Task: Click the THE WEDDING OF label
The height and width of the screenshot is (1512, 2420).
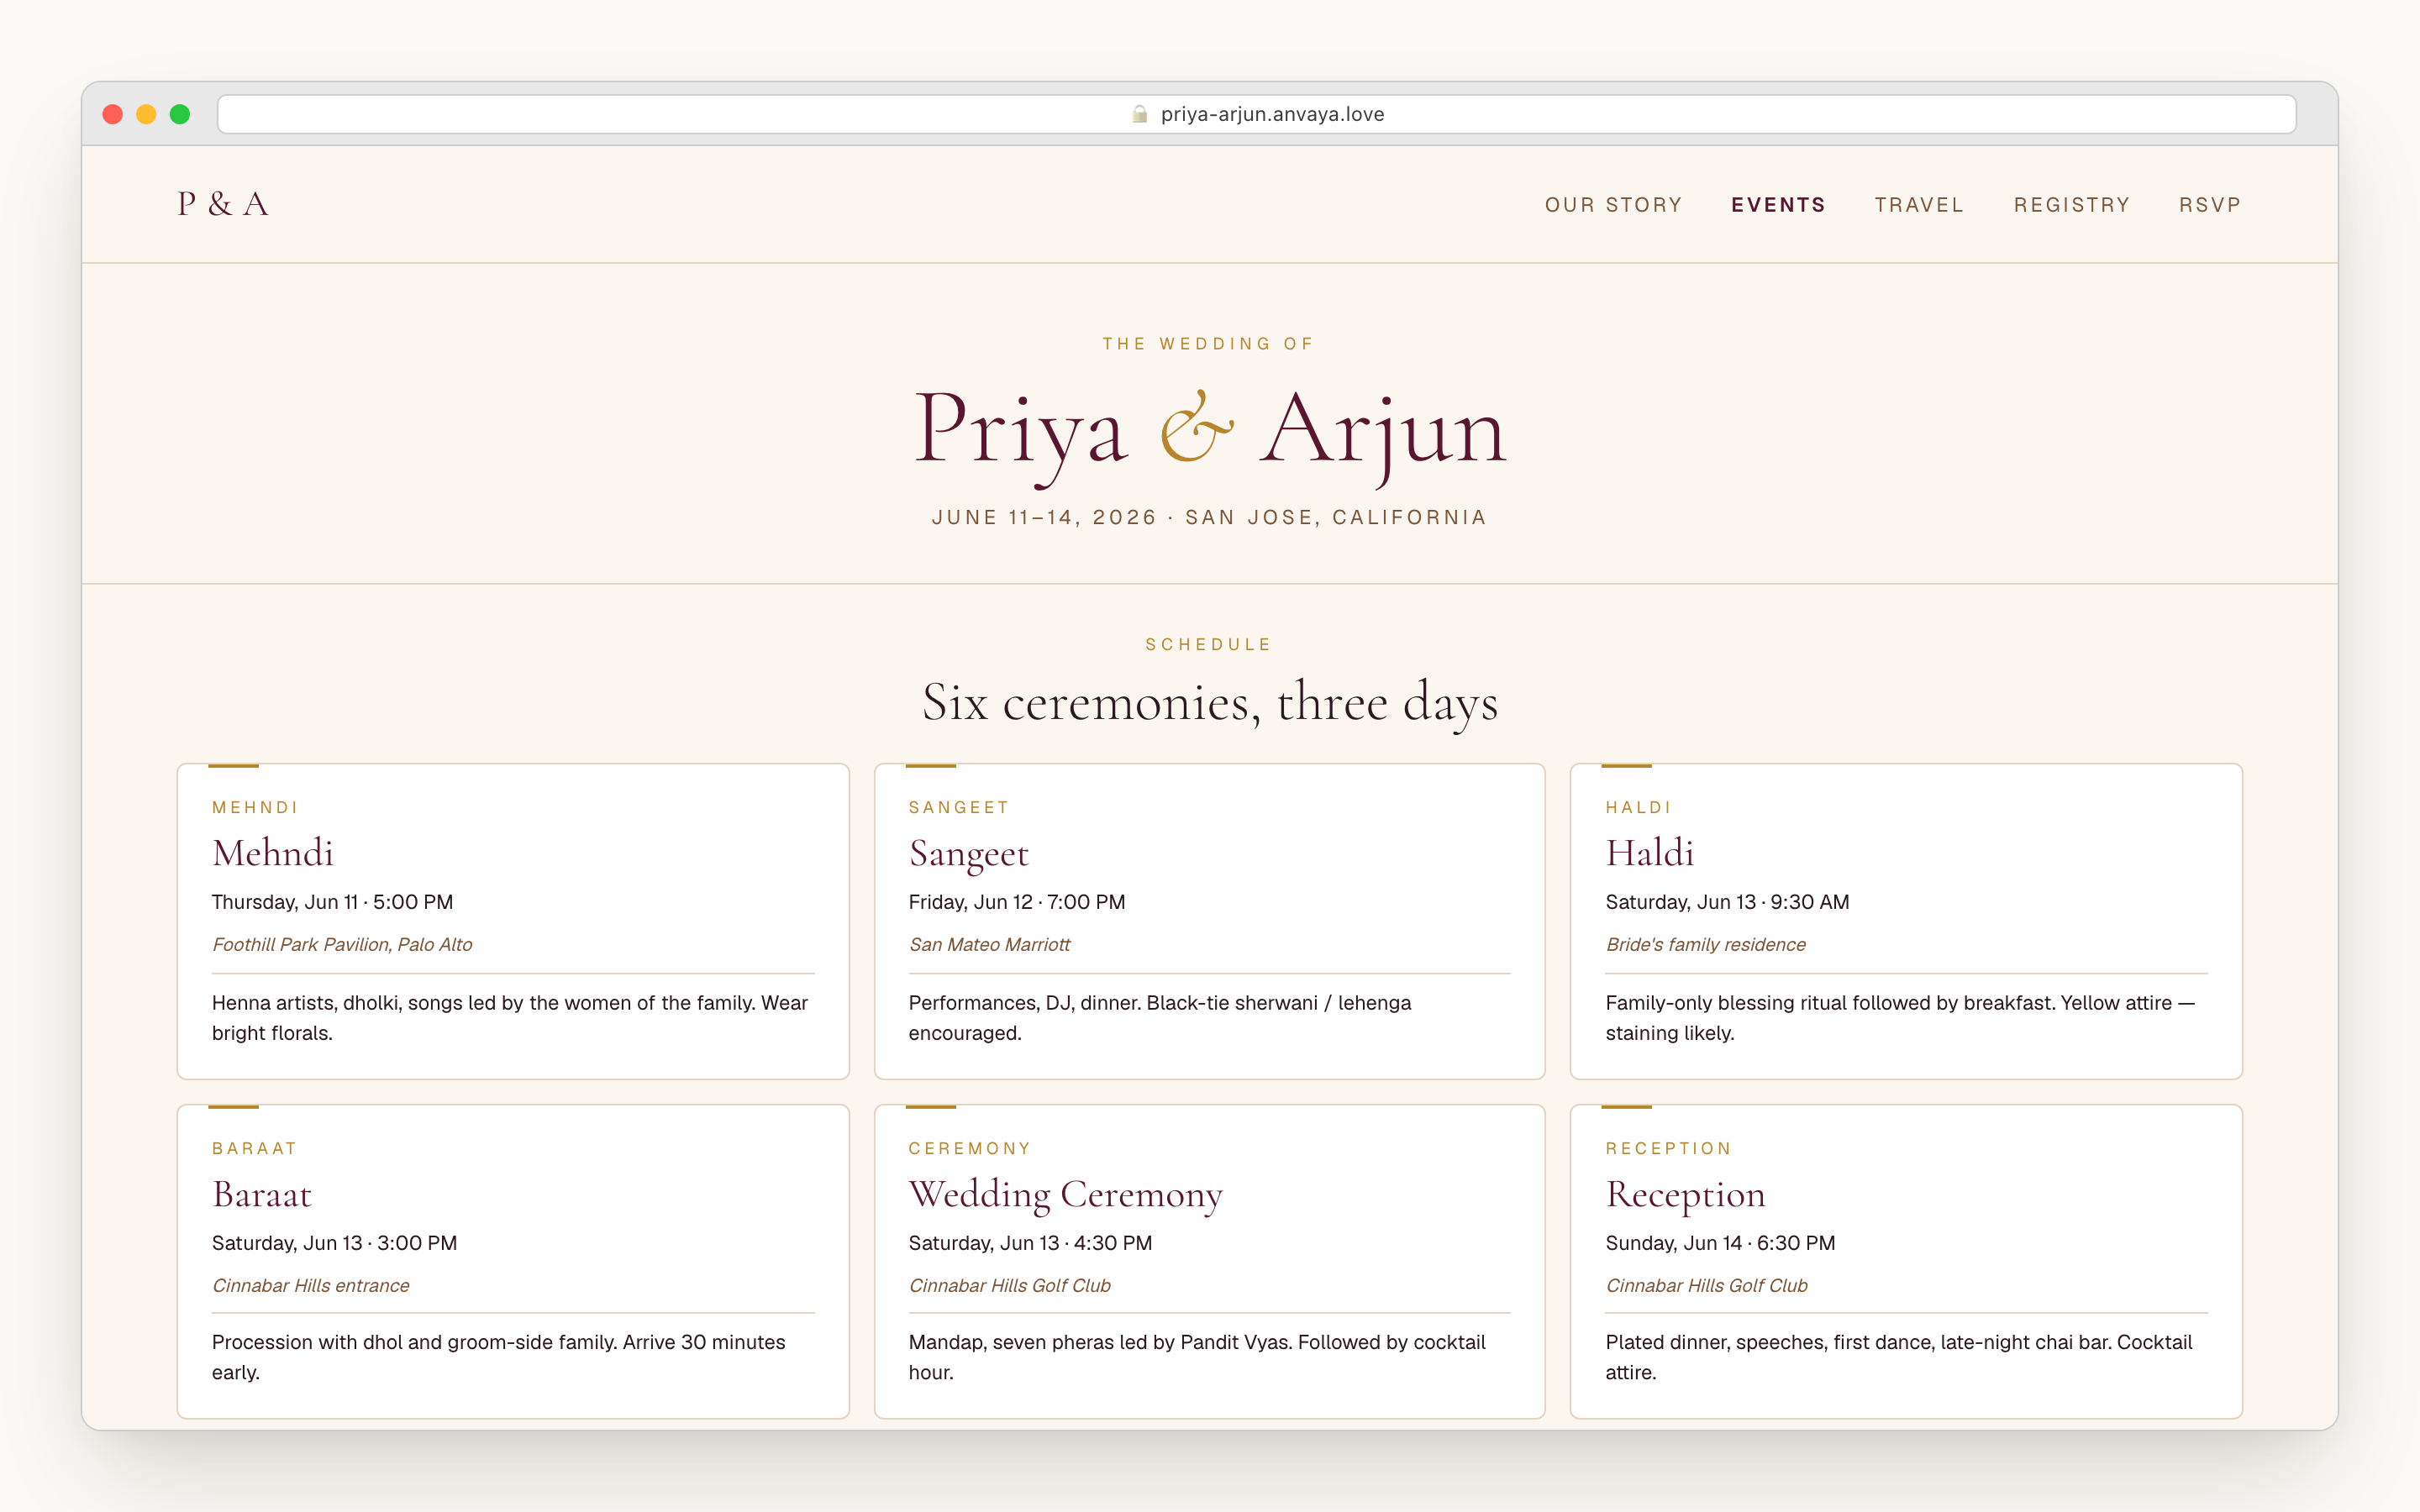Action: click(1210, 344)
